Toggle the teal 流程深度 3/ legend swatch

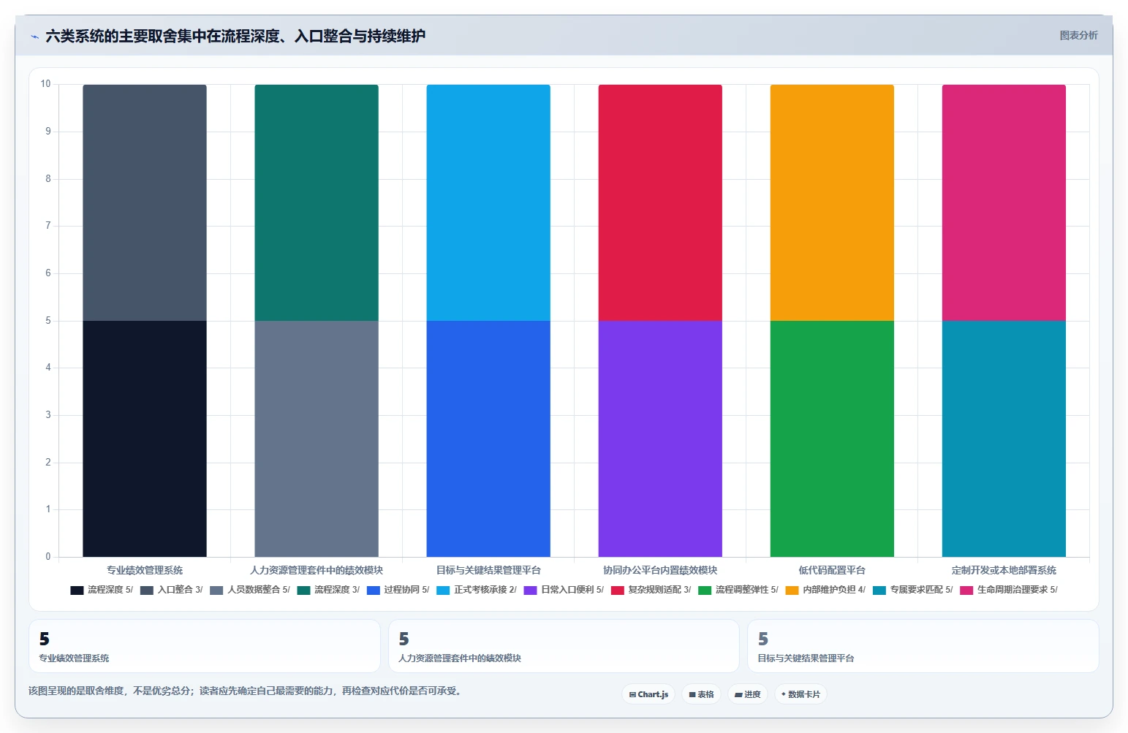point(303,590)
